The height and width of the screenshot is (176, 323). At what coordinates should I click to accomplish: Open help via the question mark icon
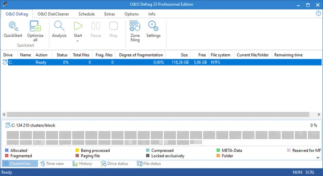click(x=318, y=14)
